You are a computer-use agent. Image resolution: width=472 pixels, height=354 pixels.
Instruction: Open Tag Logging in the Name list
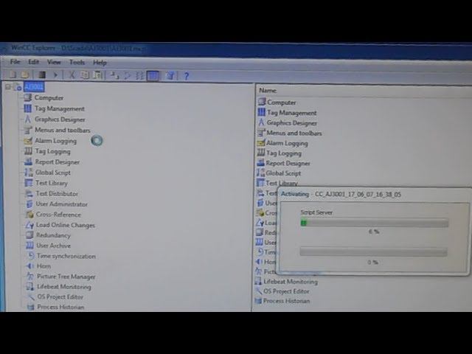click(x=283, y=153)
